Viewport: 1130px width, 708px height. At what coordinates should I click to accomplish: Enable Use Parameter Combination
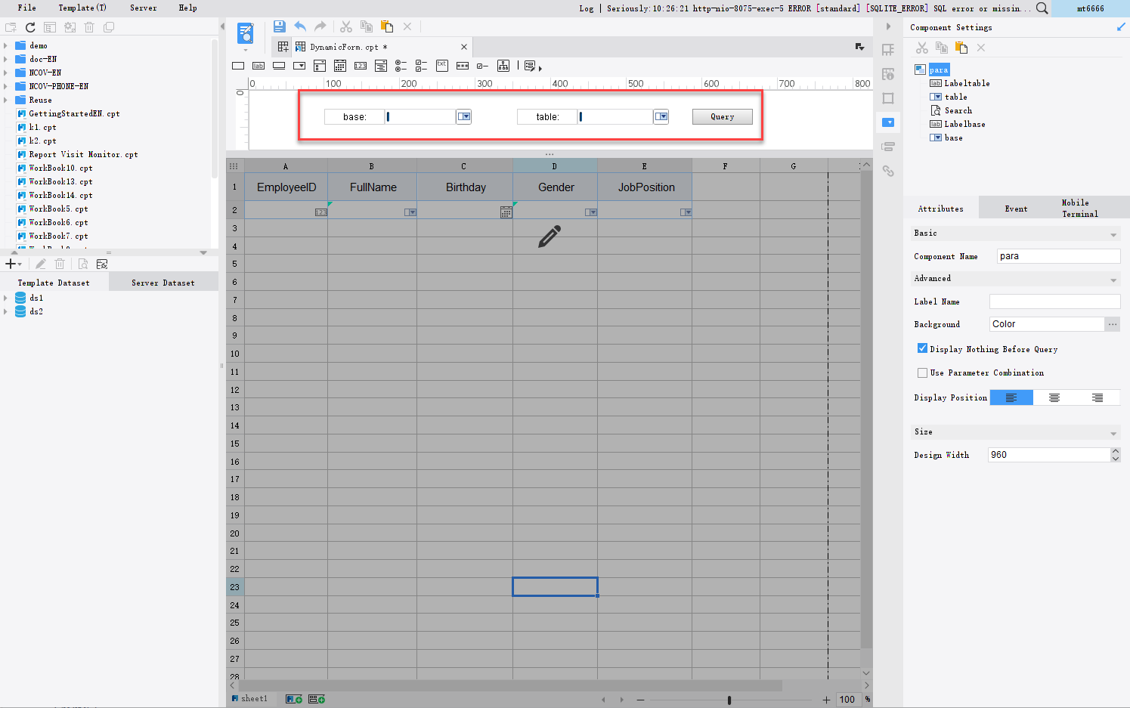(x=922, y=373)
